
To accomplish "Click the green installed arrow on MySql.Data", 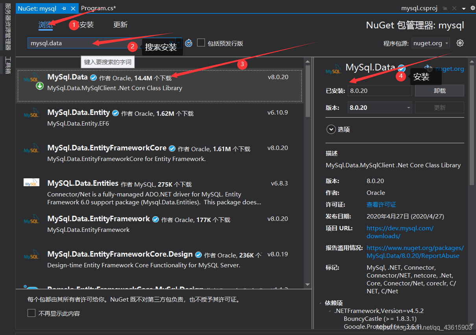I will click(40, 85).
